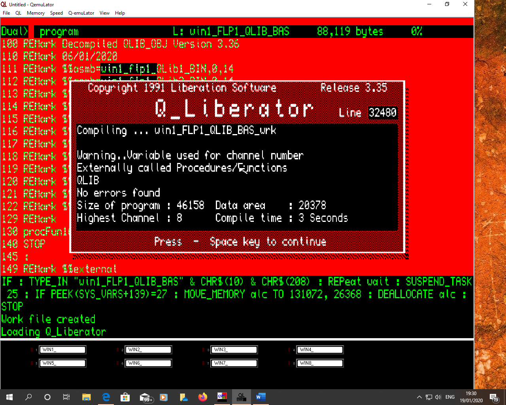Click the WIN3_ drive slot field
This screenshot has height=405, width=506.
pyautogui.click(x=235, y=350)
